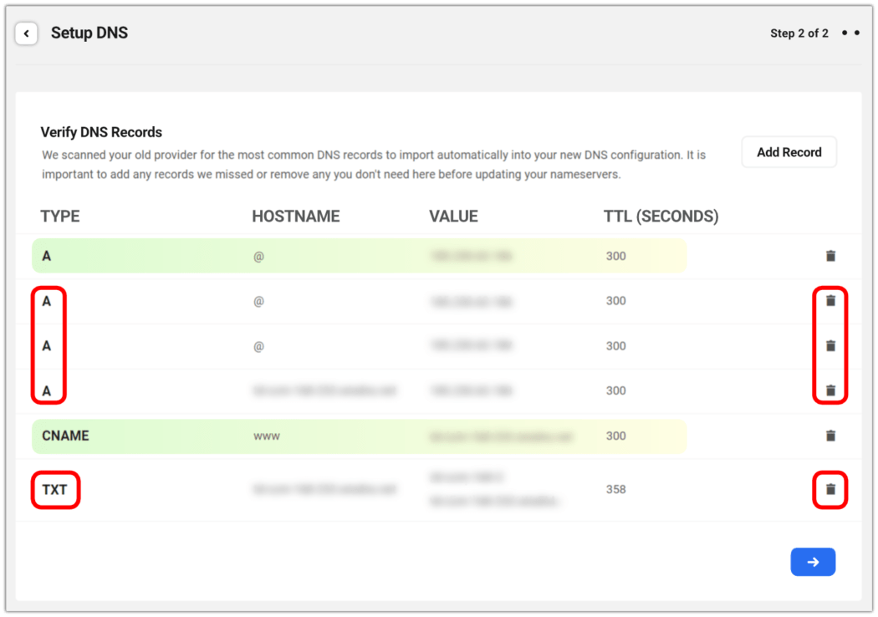878x617 pixels.
Task: Delete the first highlighted A record
Action: (830, 256)
